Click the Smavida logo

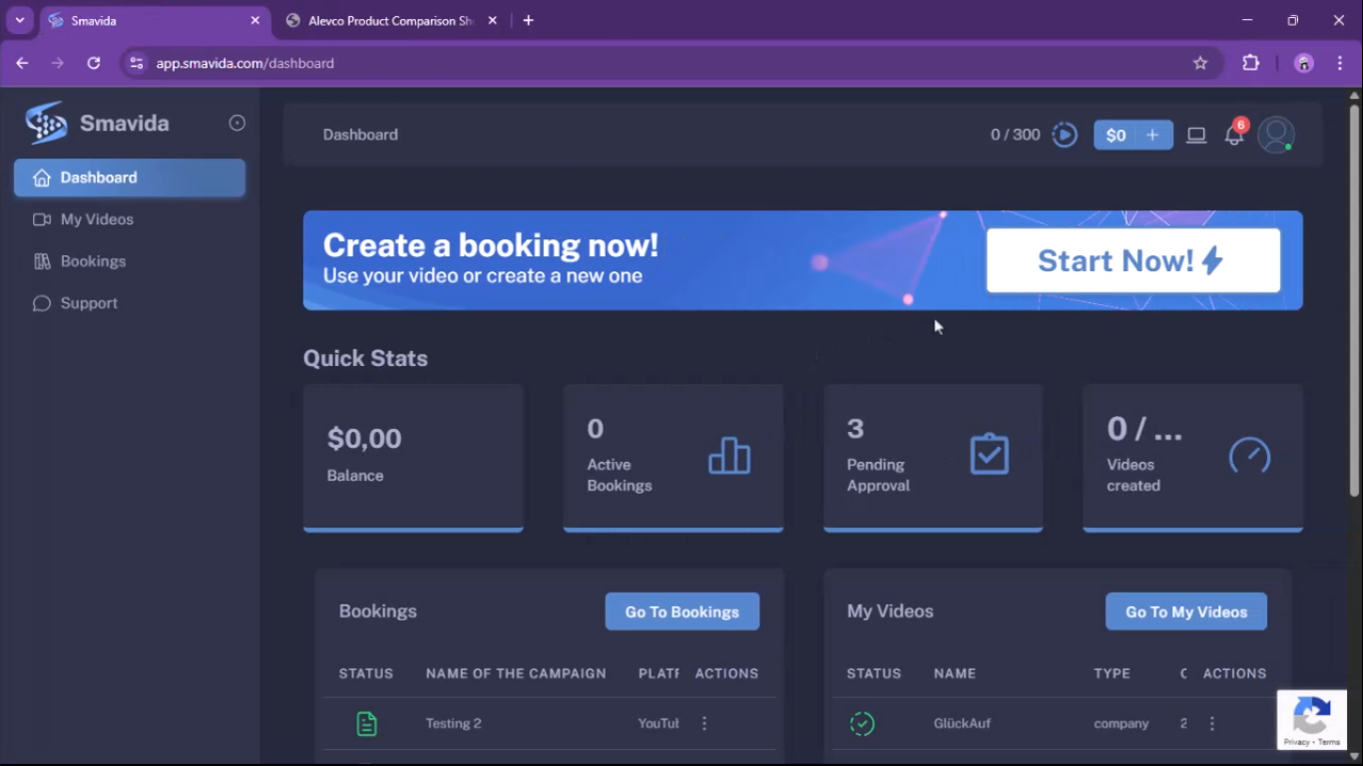[97, 124]
